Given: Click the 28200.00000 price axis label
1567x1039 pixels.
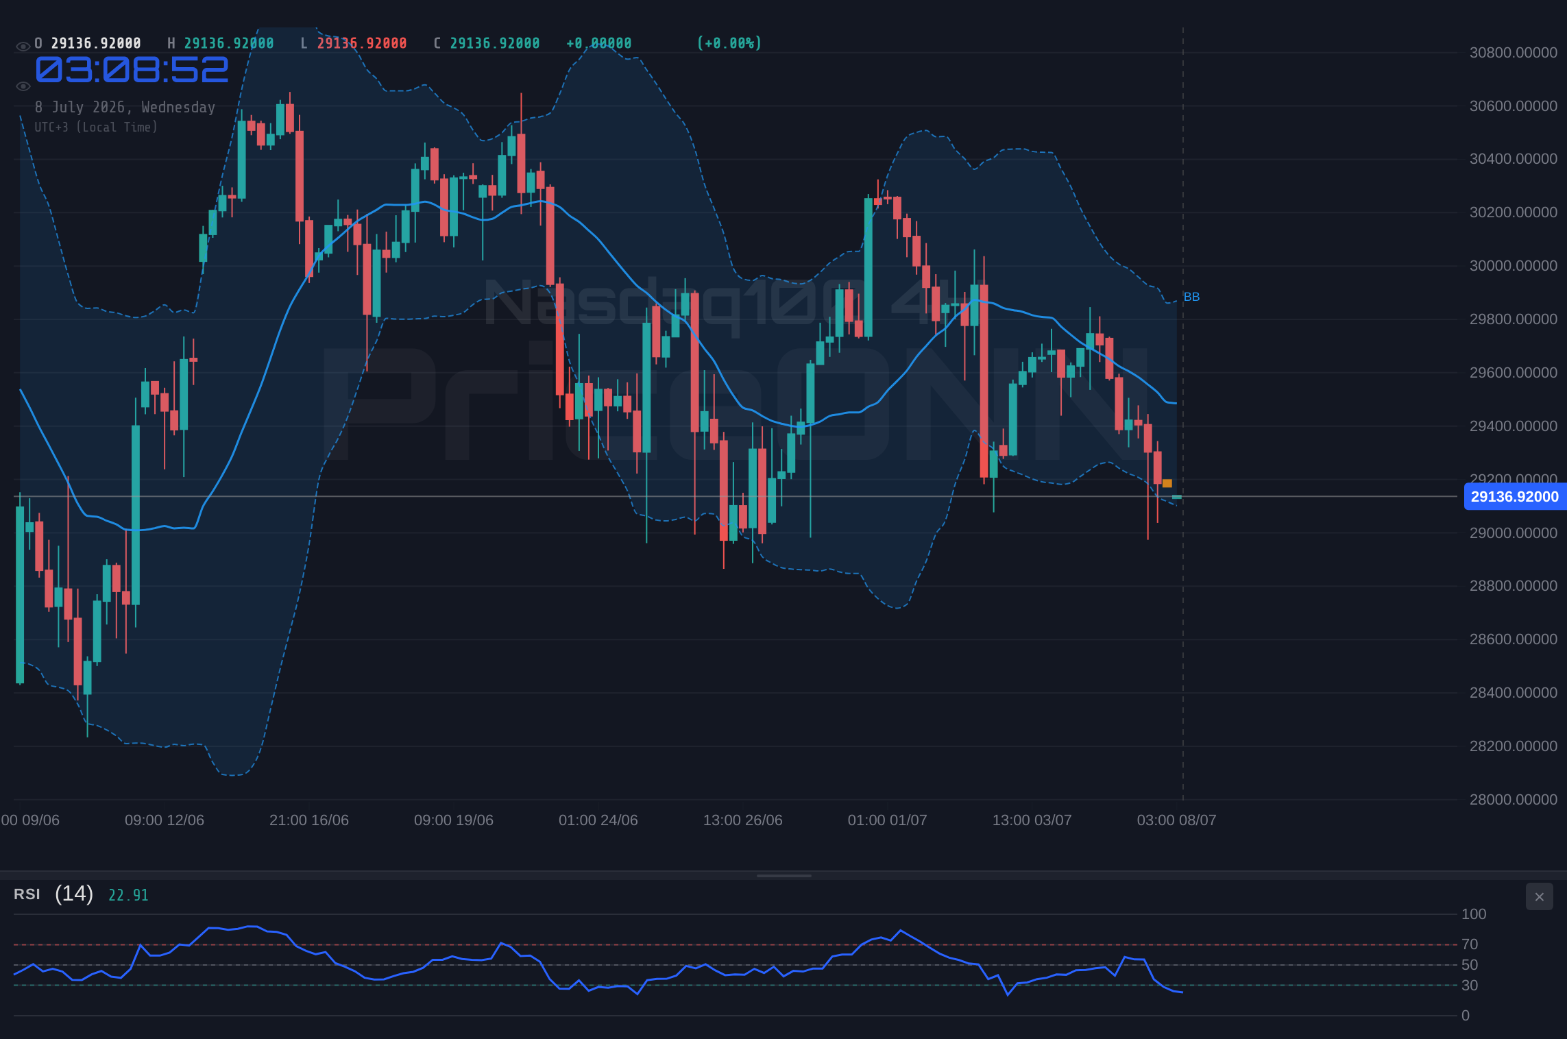Looking at the screenshot, I should 1513,746.
